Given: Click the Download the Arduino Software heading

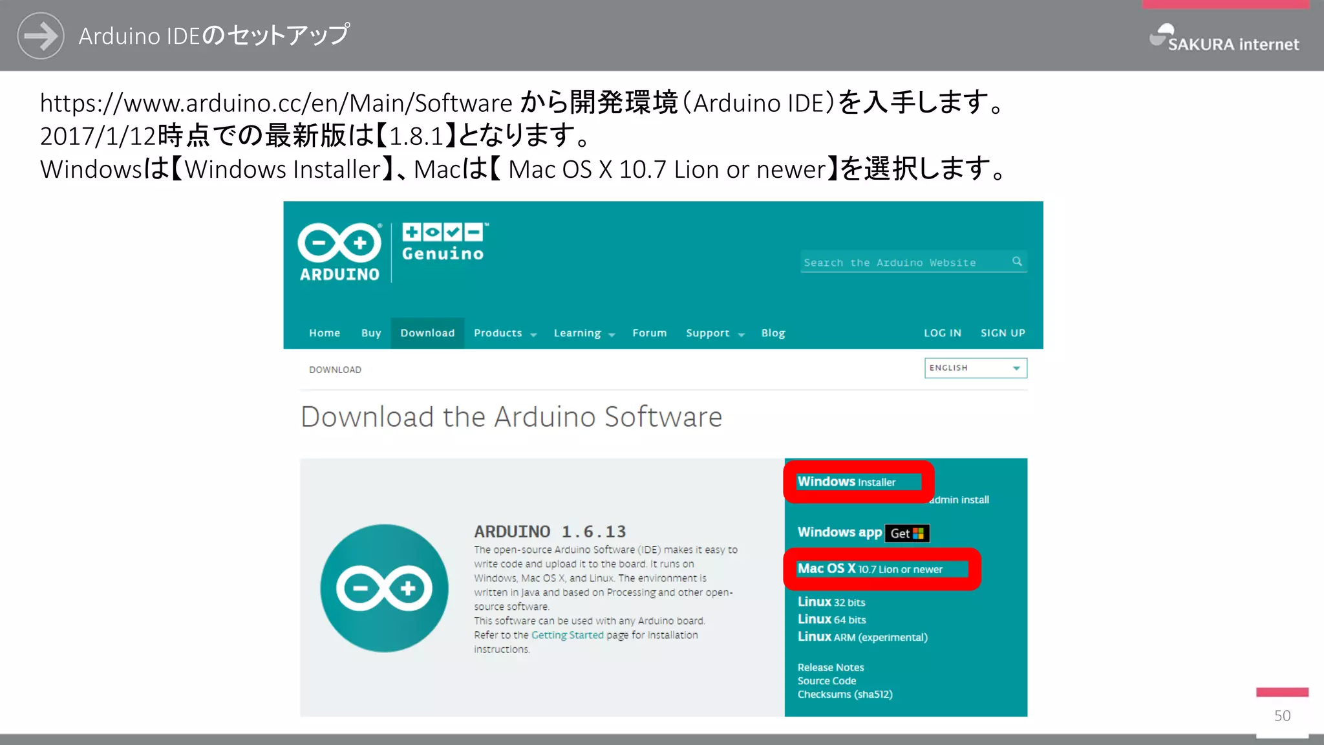Looking at the screenshot, I should [511, 416].
